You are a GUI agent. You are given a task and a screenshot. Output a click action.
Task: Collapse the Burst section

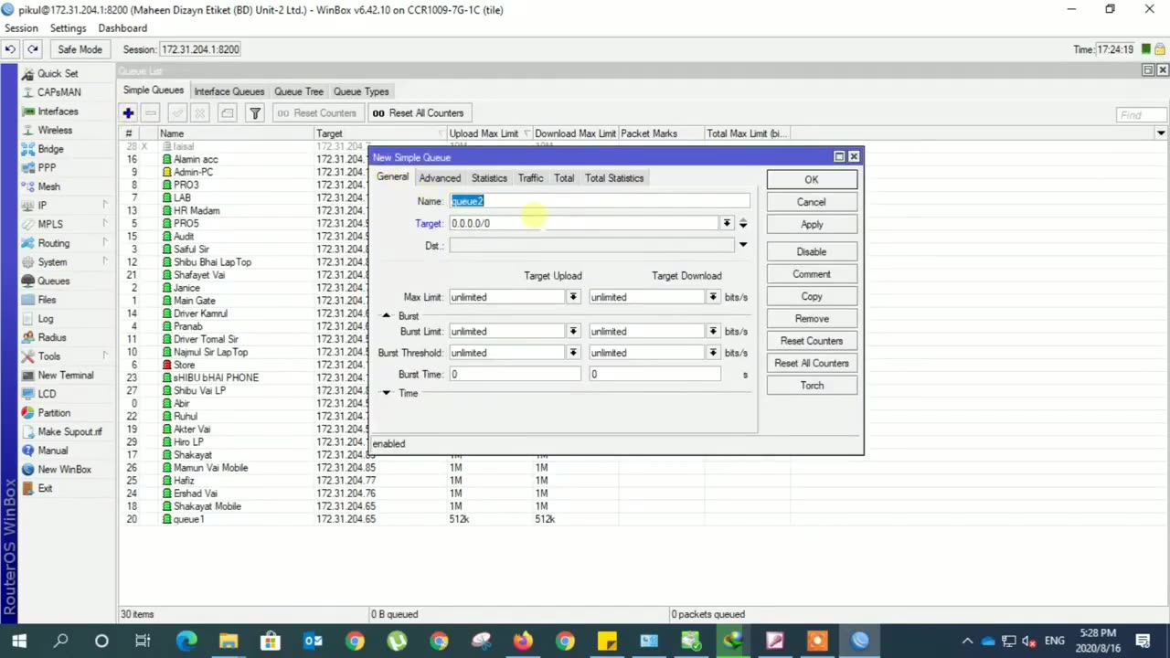(x=386, y=315)
